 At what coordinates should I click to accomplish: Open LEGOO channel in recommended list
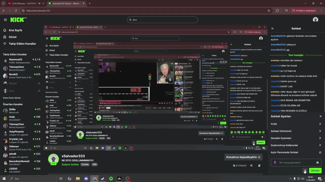22,170
